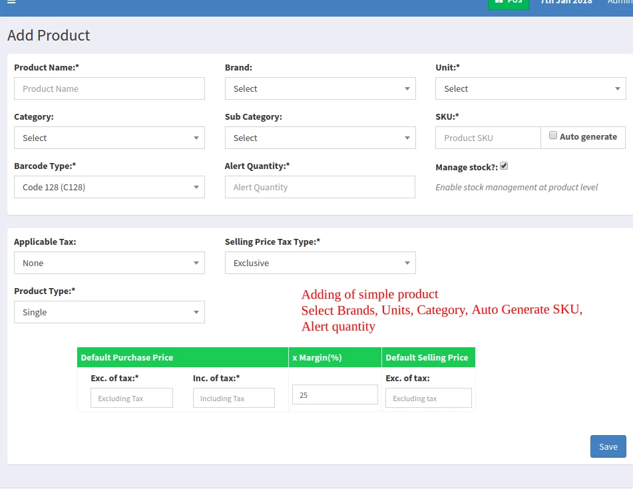Image resolution: width=633 pixels, height=493 pixels.
Task: Open the Barcode Type Code 128 dropdown
Action: pyautogui.click(x=109, y=187)
